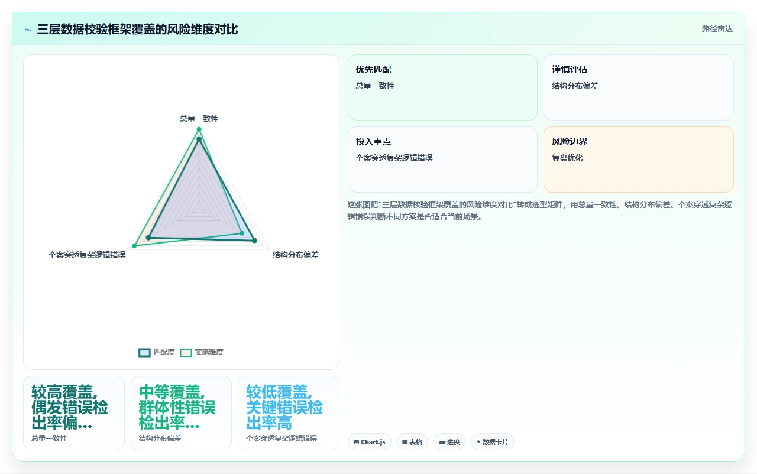Click the 结构分布偏差 radar axis label

(295, 255)
